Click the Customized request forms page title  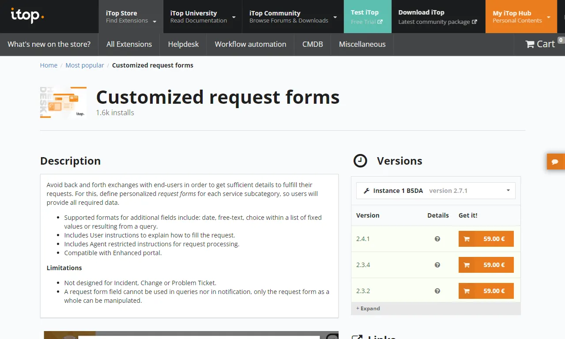[218, 97]
